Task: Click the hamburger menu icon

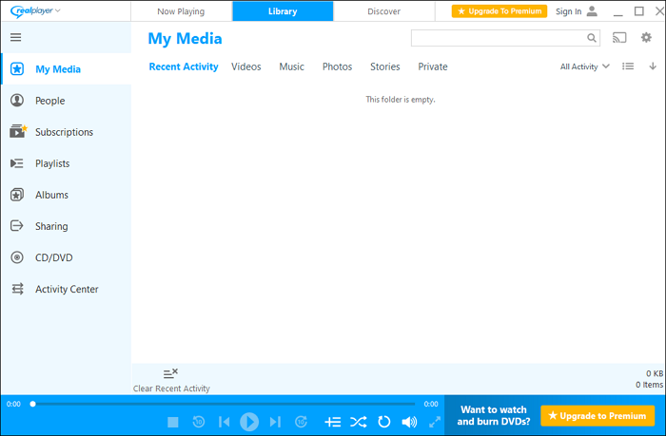Action: click(x=15, y=38)
